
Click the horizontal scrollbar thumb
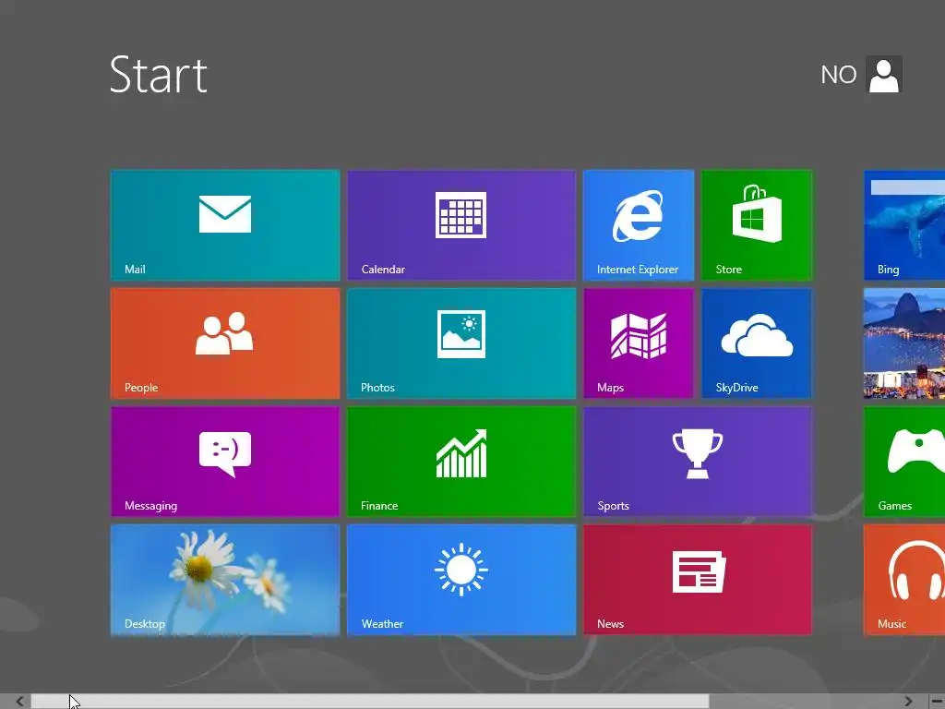coord(370,702)
